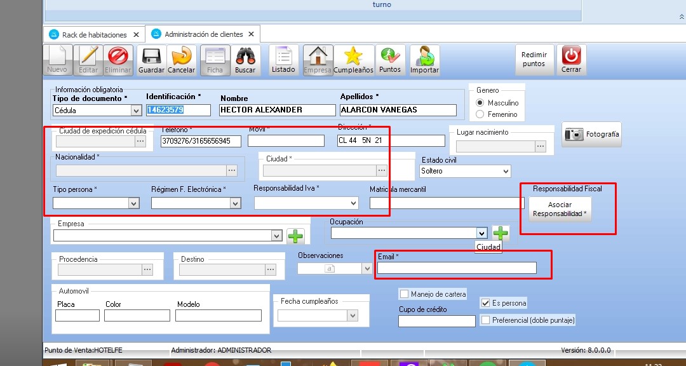Viewport: 686px width, 366px height.
Task: Click the Importar clients icon
Action: [424, 57]
